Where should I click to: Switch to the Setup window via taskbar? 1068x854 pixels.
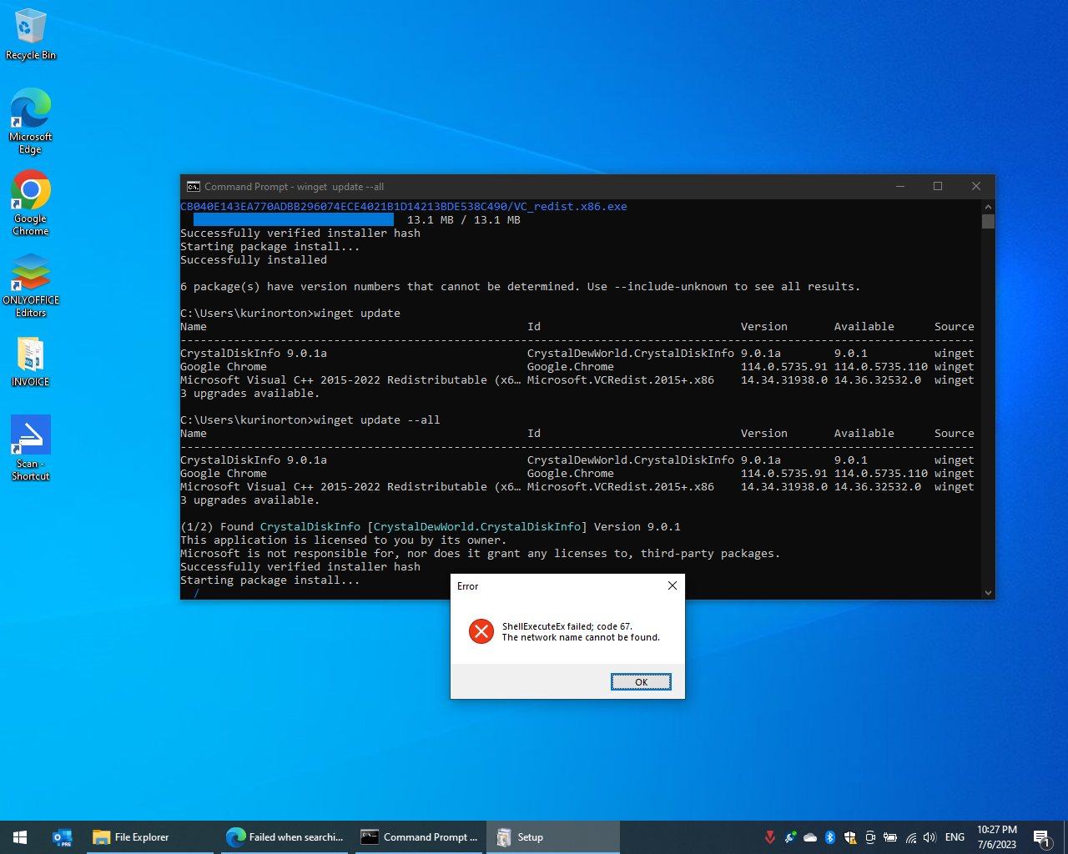552,837
